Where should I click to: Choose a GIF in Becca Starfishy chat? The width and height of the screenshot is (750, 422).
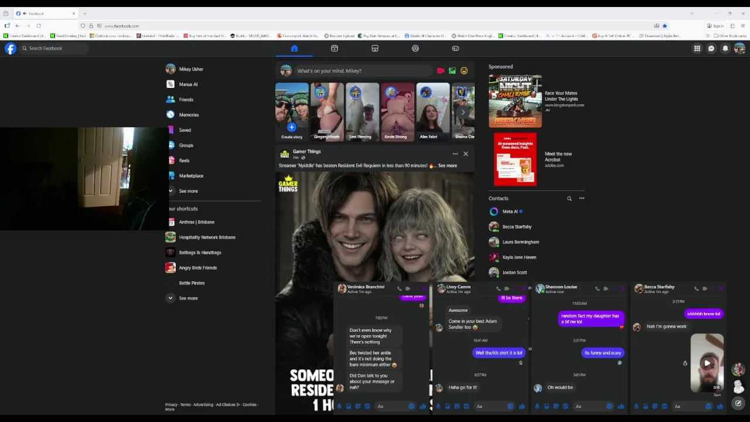(664, 406)
